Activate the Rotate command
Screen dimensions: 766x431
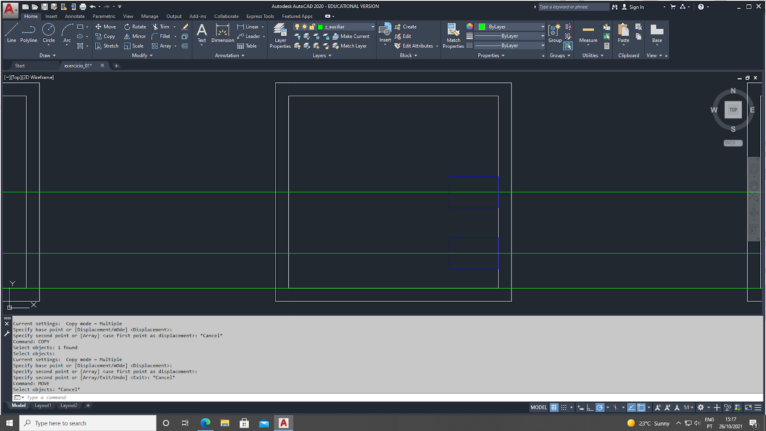tap(135, 27)
